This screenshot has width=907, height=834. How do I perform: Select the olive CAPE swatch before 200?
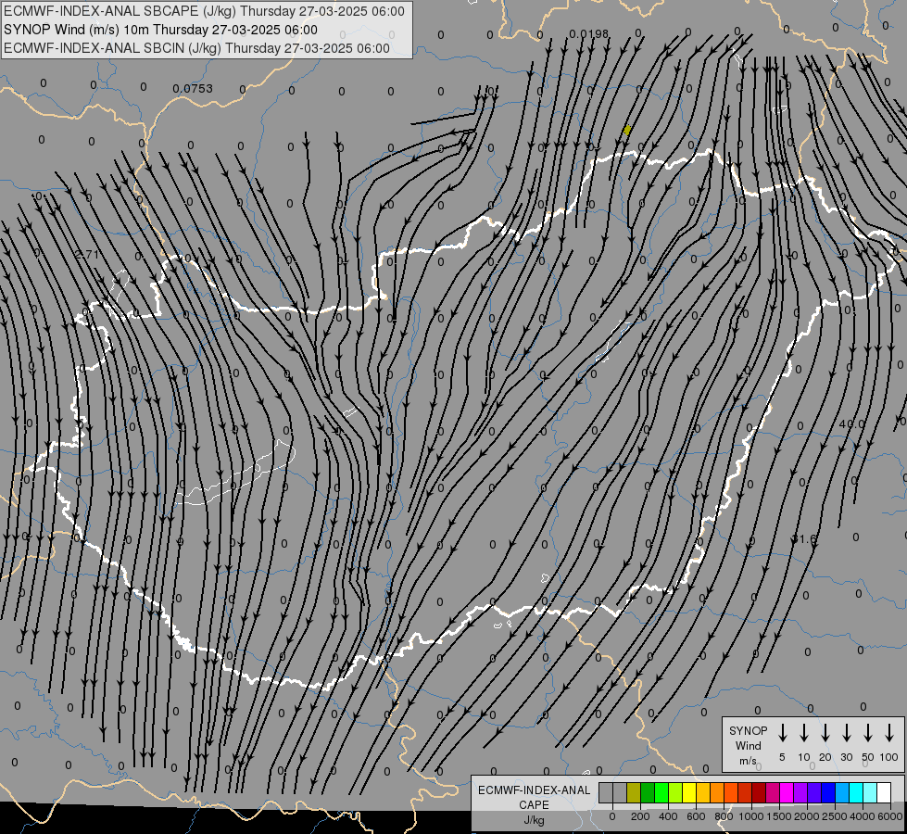pos(634,793)
